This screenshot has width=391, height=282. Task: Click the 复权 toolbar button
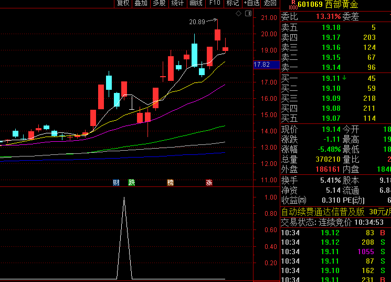(x=123, y=3)
